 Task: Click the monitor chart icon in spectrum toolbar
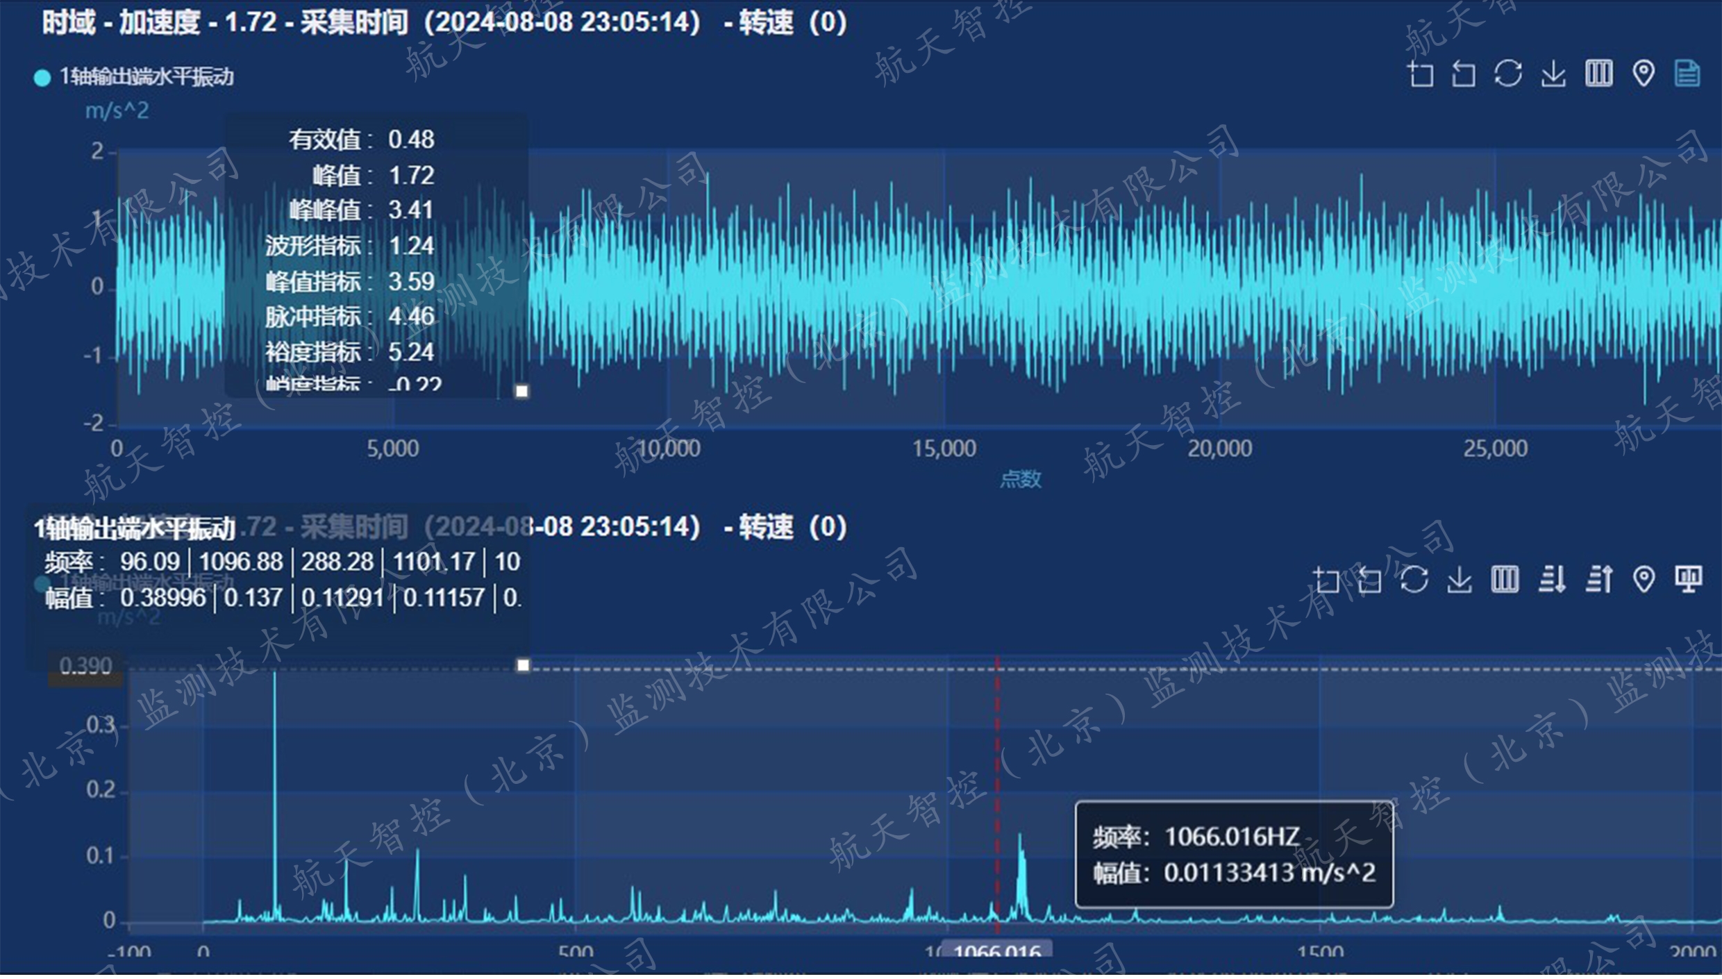[1688, 580]
